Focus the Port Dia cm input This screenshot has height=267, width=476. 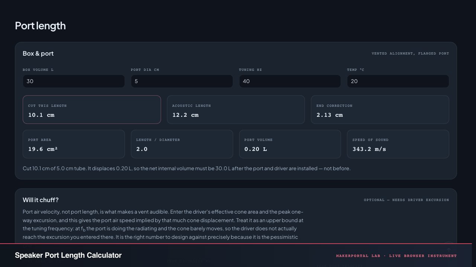182,81
